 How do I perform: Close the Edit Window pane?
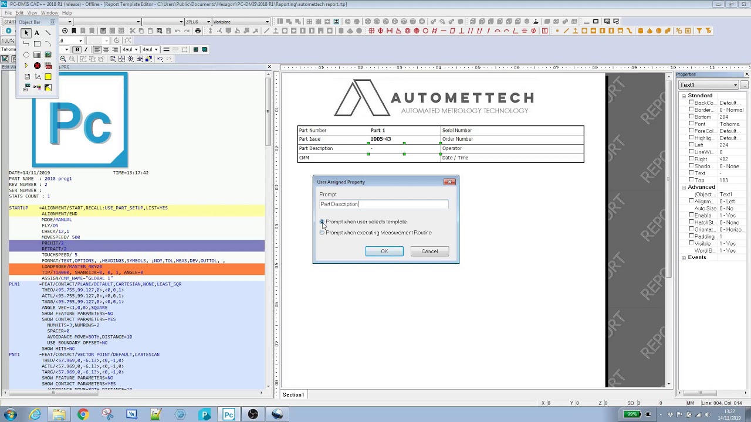269,67
